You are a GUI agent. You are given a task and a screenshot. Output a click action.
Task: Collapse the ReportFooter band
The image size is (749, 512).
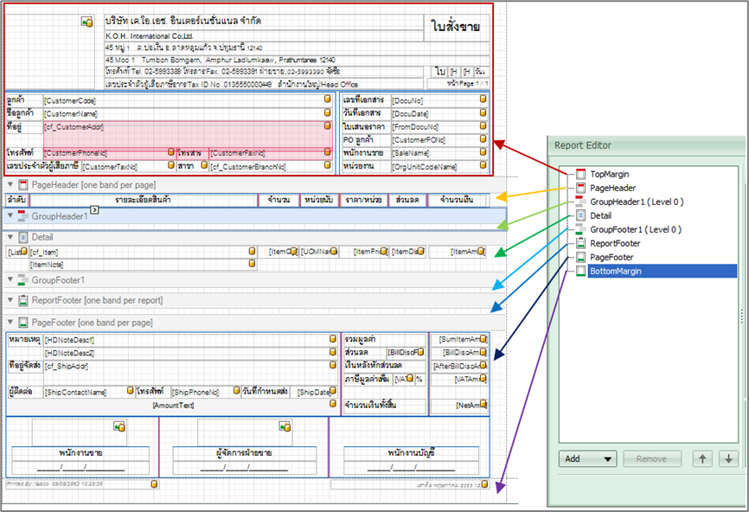[x=10, y=300]
